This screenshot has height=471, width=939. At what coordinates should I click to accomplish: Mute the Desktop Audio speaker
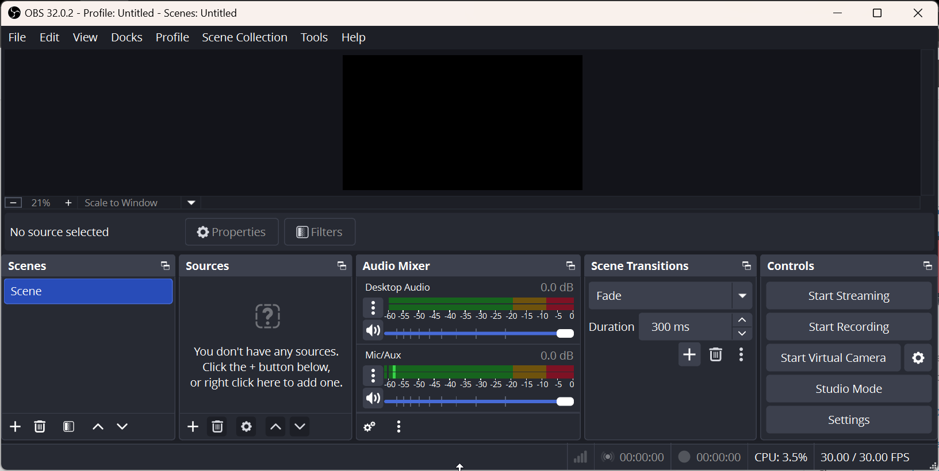[373, 331]
